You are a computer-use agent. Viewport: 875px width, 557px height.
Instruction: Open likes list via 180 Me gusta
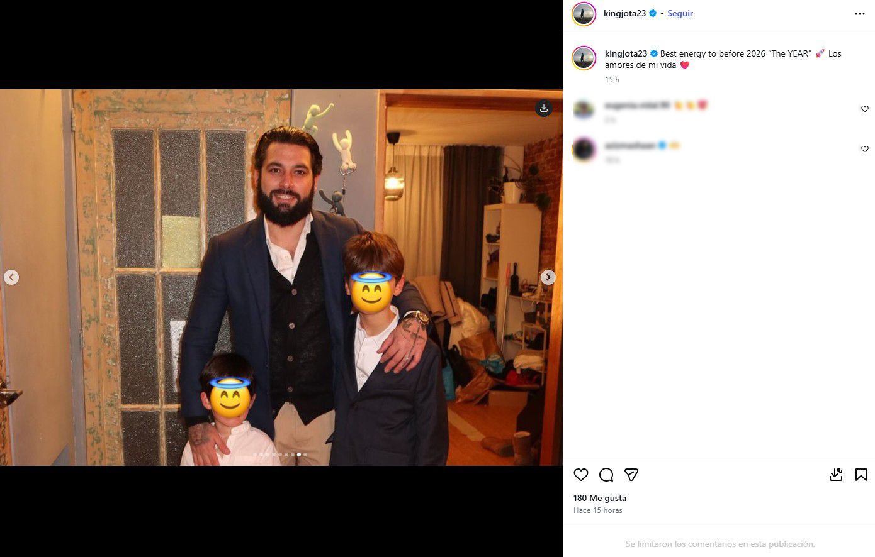(599, 498)
